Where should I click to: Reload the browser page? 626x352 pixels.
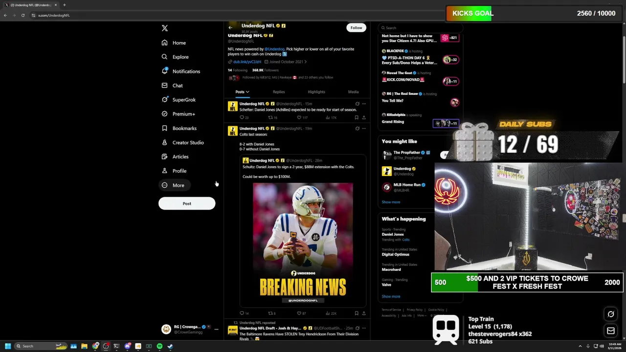[x=22, y=15]
